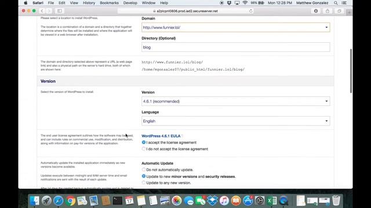Open Finder from the Dock

click(x=35, y=200)
